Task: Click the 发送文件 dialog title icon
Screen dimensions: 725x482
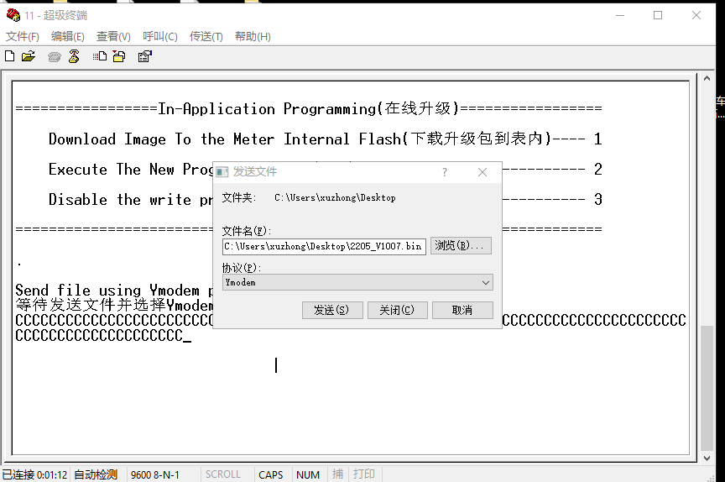Action: tap(222, 172)
